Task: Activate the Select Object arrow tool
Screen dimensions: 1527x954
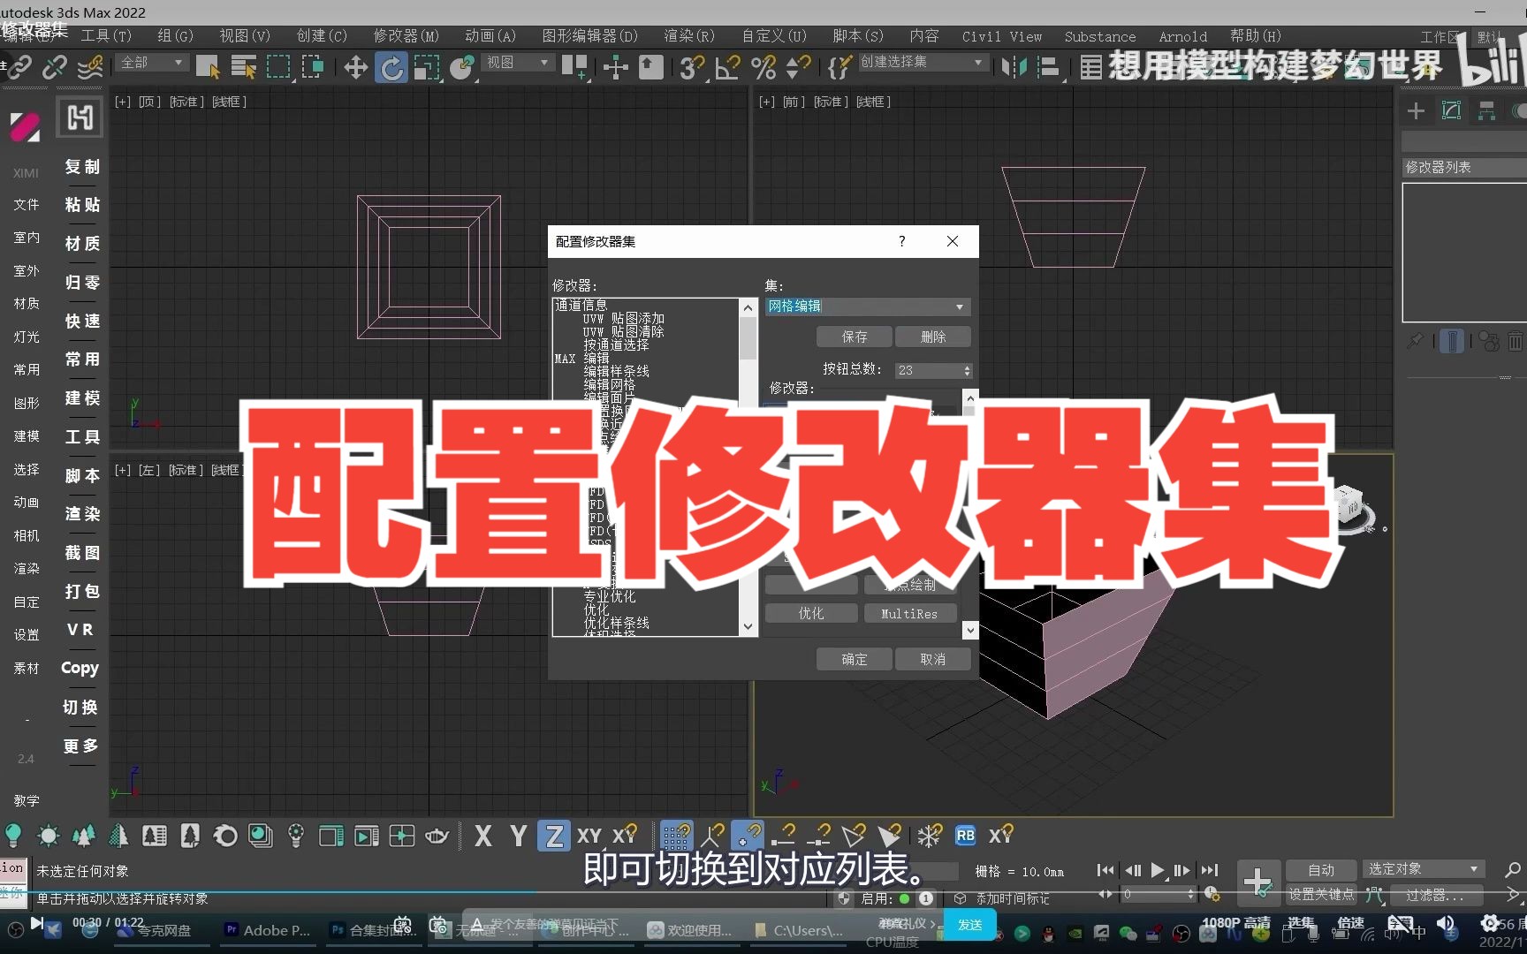Action: [209, 67]
